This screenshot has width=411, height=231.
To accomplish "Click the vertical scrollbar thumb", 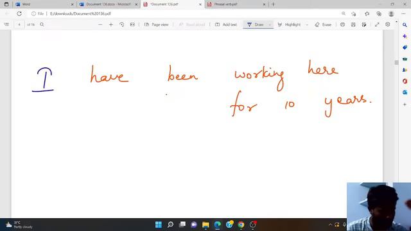I will click(x=396, y=62).
